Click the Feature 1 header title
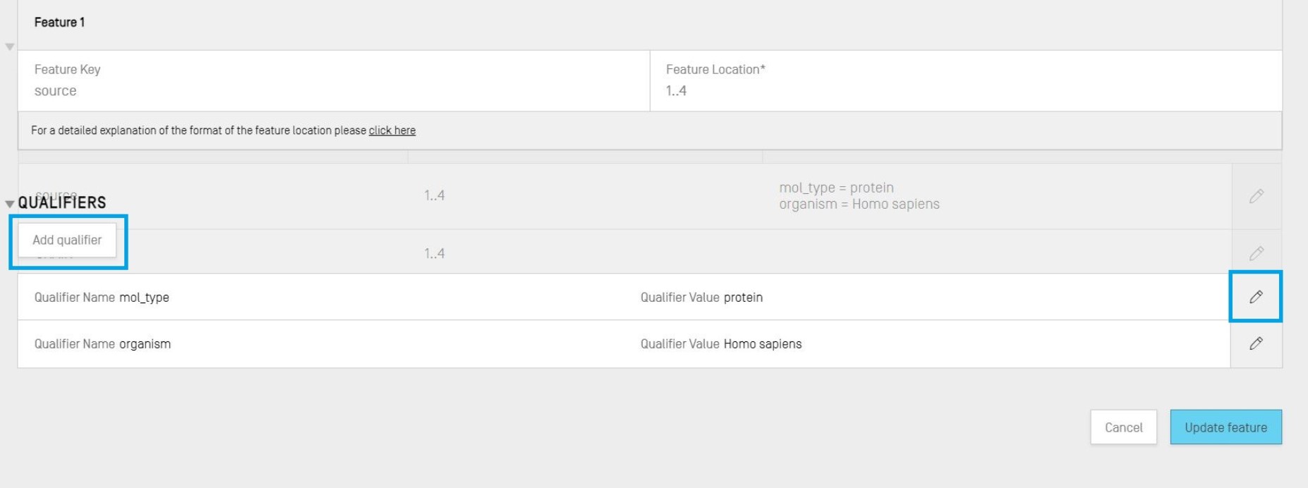Screen dimensions: 1308x488 (x=59, y=23)
